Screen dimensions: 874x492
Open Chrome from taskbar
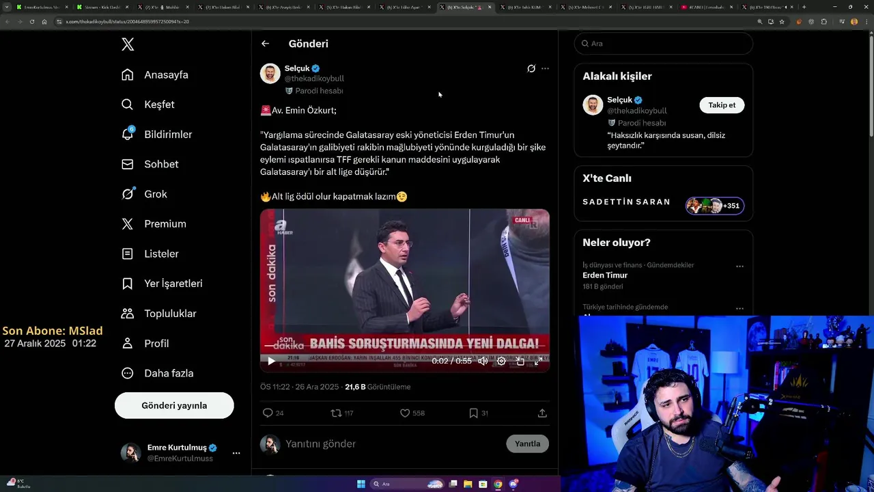(x=498, y=484)
